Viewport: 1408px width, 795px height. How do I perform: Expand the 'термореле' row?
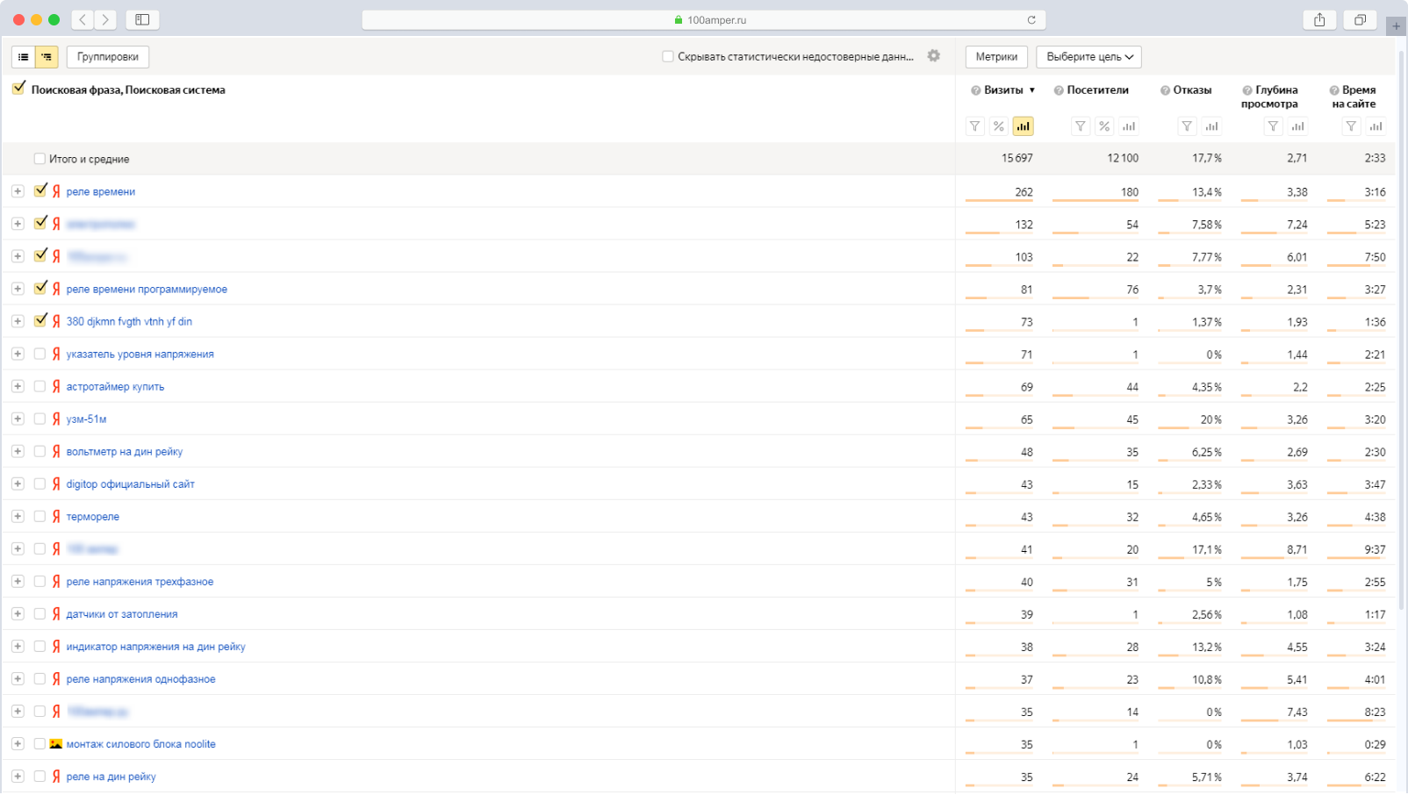tap(18, 516)
